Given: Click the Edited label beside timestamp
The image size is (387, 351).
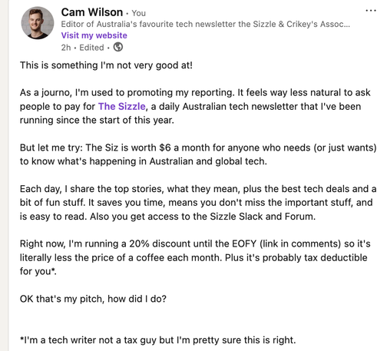Looking at the screenshot, I should [x=91, y=48].
